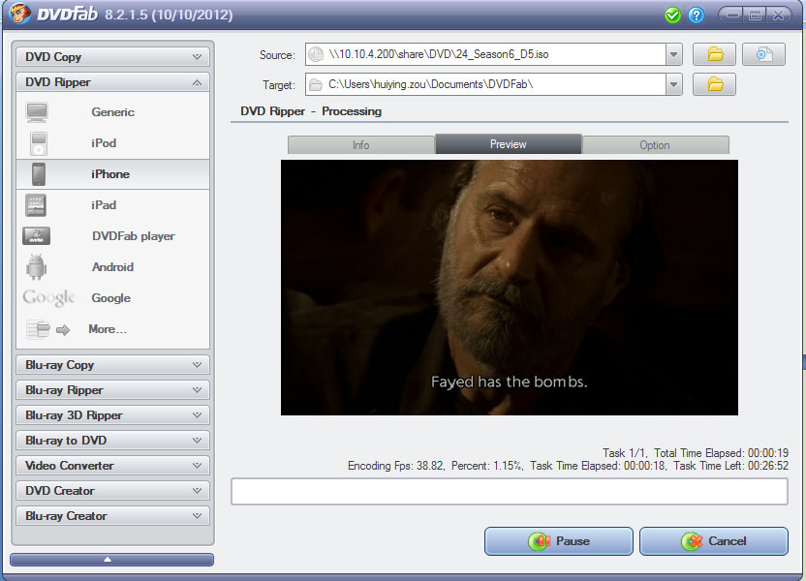
Task: Select the iPad device icon
Action: pos(36,205)
